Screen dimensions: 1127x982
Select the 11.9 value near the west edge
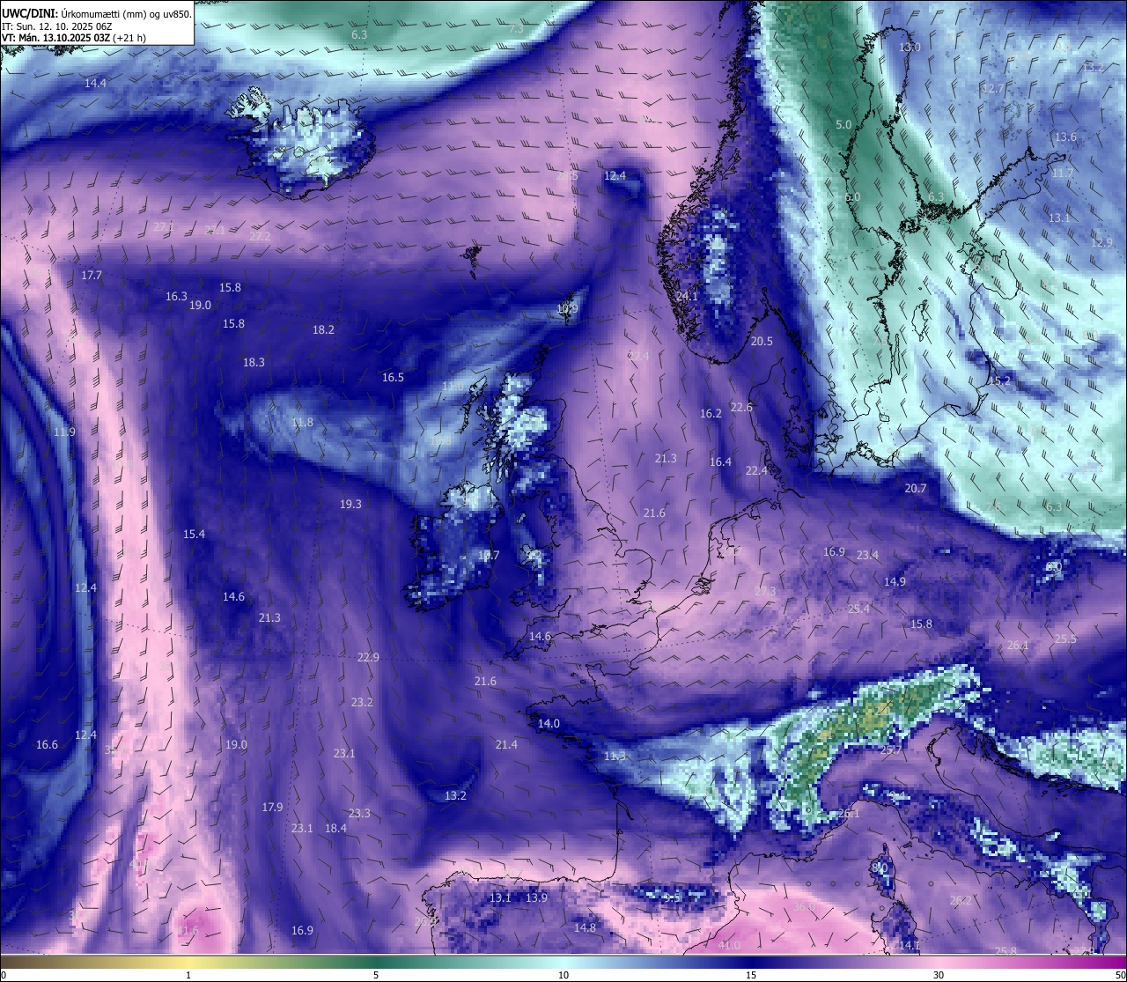64,432
